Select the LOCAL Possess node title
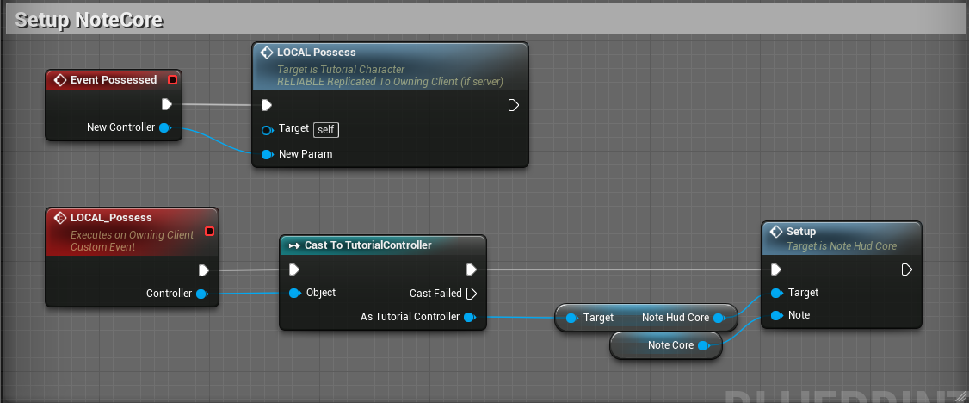This screenshot has width=969, height=403. click(317, 53)
